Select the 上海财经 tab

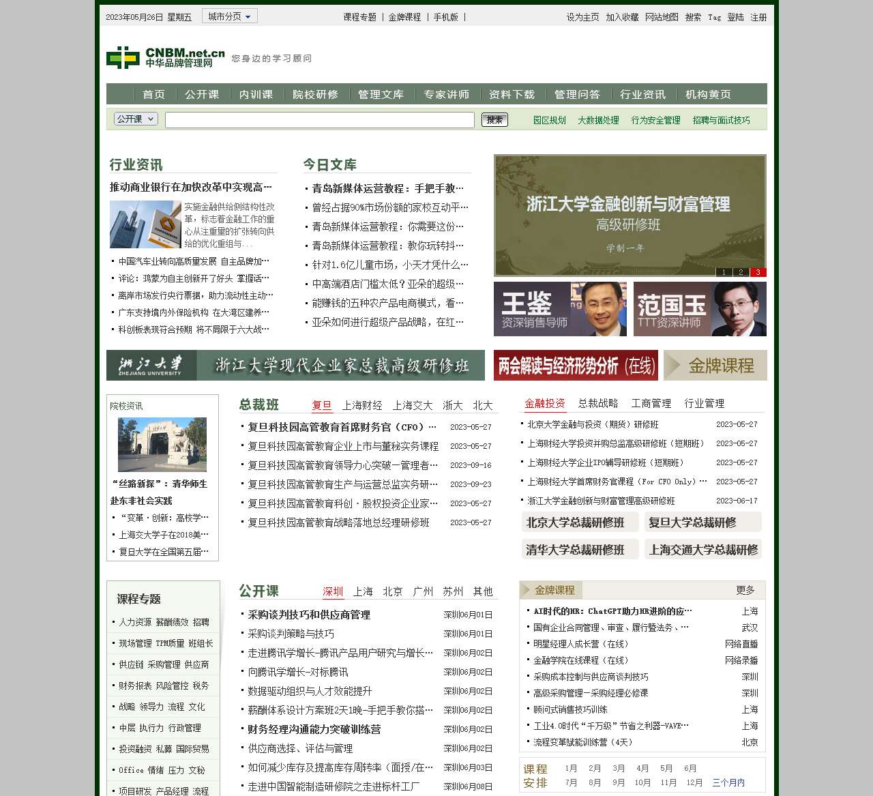coord(362,405)
